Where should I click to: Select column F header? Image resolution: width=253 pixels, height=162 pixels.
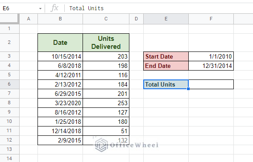[x=211, y=19]
